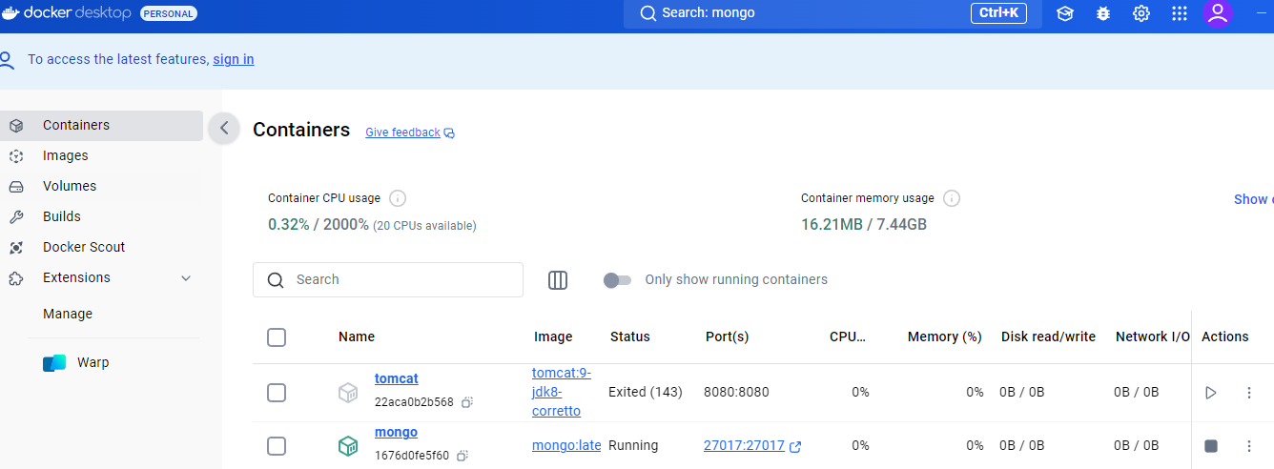1274x469 pixels.
Task: Check the mongo container checkbox
Action: click(277, 446)
